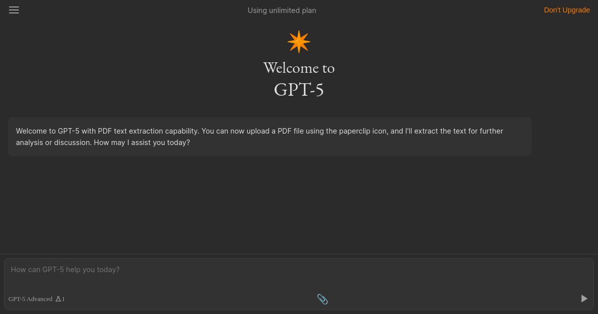Click the usage counter beside the flask icon
The image size is (598, 314).
63,299
